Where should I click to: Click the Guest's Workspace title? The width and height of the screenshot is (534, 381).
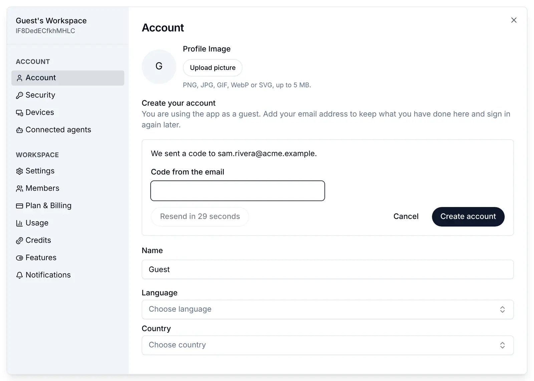click(x=51, y=21)
